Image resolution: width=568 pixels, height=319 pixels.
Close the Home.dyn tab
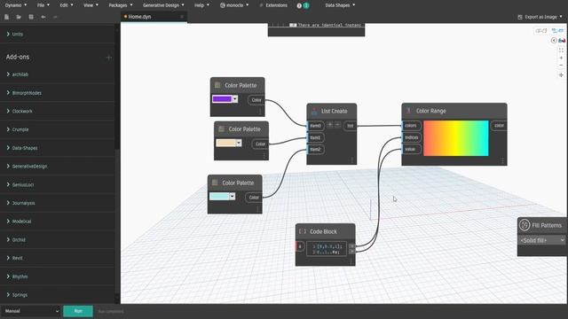click(182, 17)
